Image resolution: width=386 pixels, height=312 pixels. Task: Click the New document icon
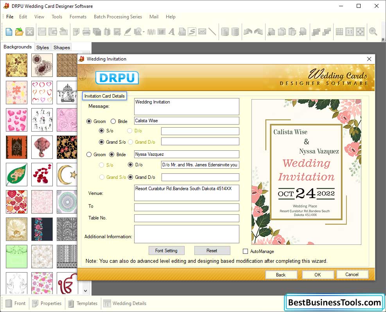pyautogui.click(x=9, y=32)
